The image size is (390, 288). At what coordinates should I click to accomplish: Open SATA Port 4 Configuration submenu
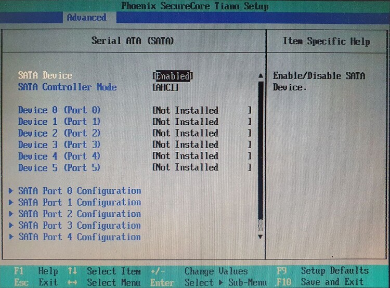coord(80,237)
